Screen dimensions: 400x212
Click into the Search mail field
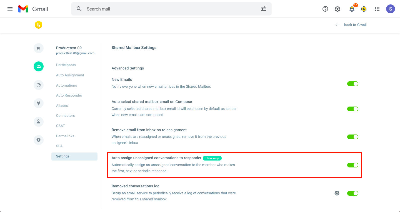click(171, 9)
